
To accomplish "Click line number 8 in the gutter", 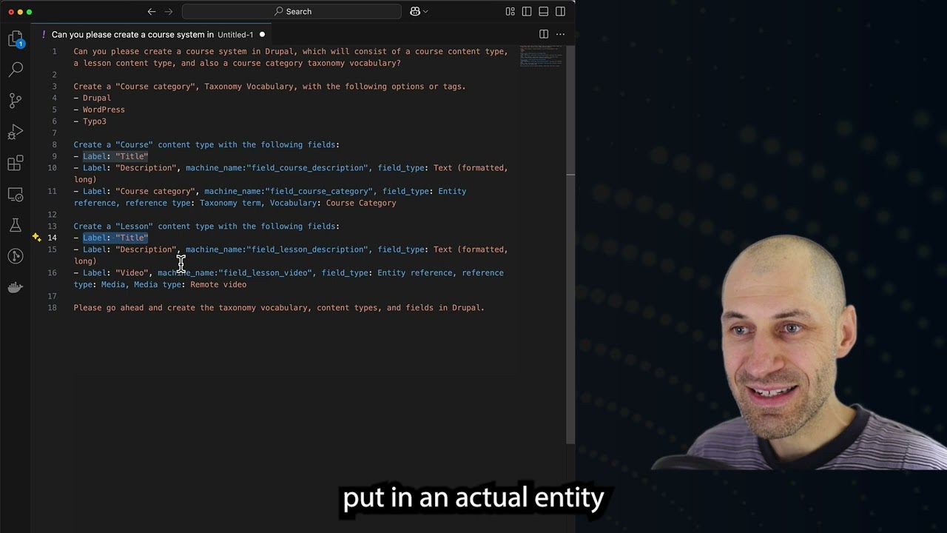I will click(54, 145).
